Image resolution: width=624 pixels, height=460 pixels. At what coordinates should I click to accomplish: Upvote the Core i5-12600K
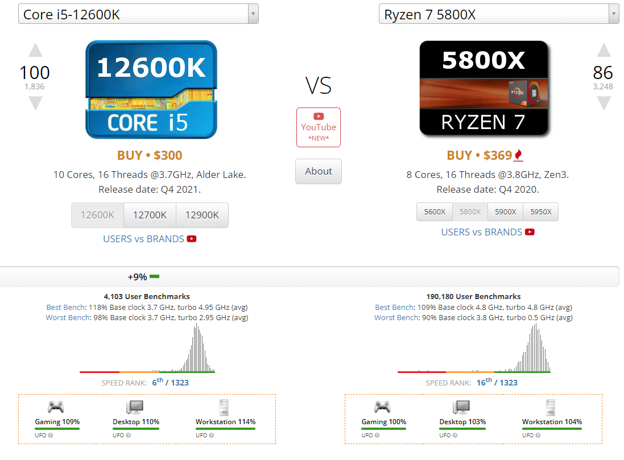click(x=35, y=50)
